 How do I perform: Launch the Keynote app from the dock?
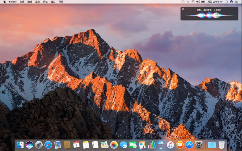(161, 145)
